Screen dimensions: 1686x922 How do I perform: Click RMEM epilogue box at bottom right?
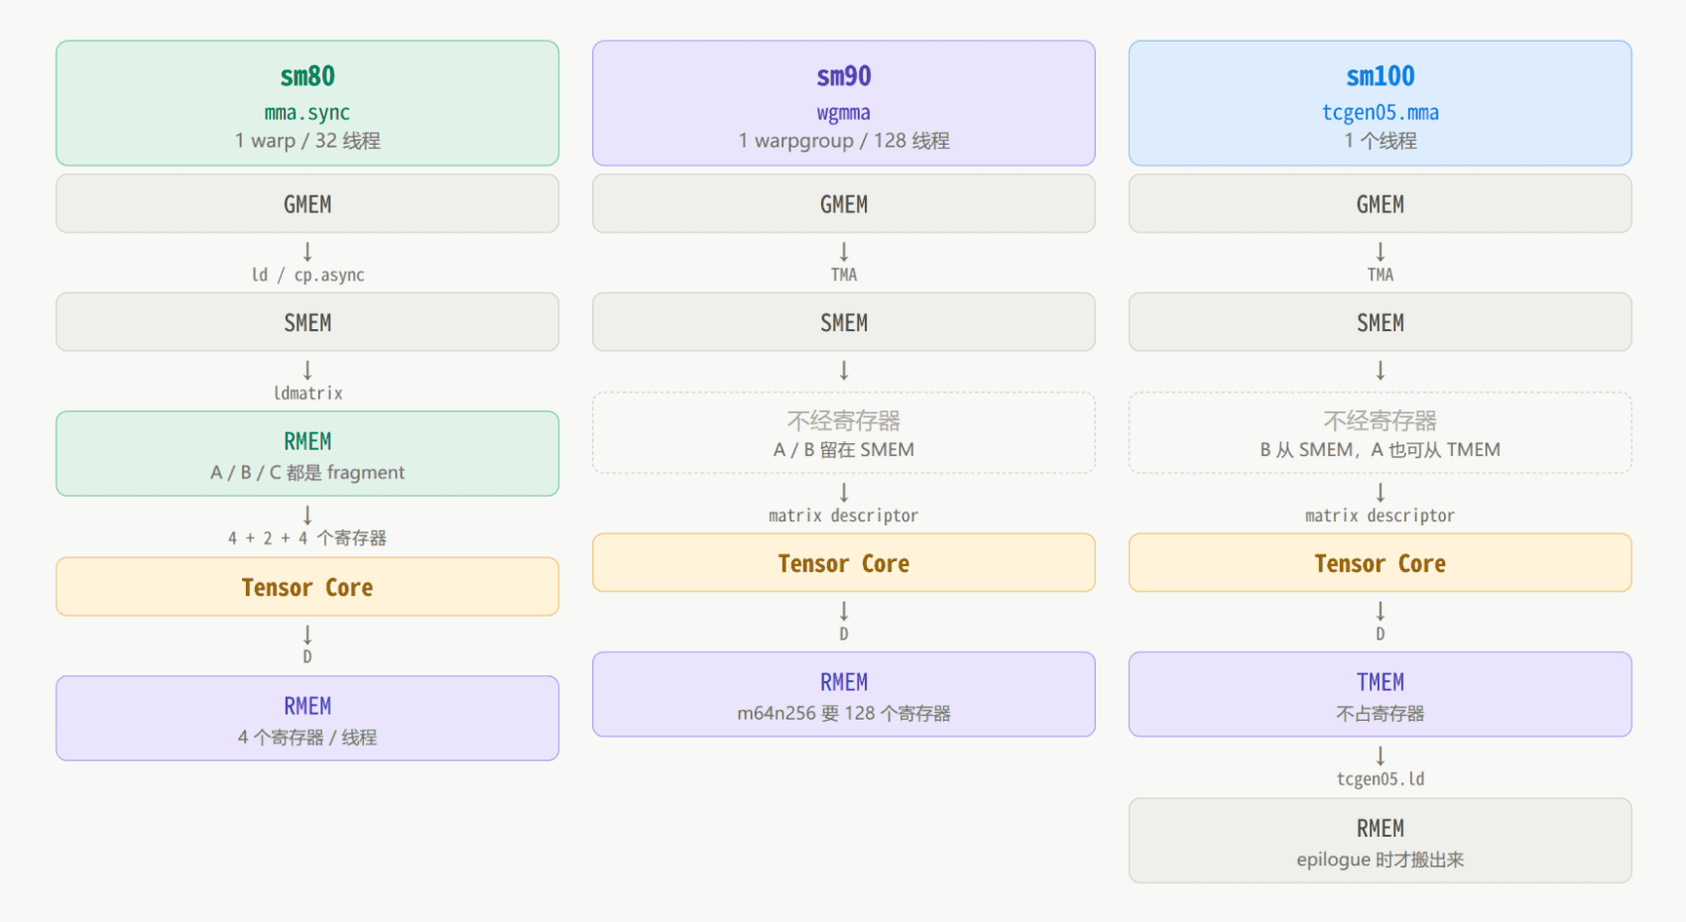[x=1381, y=841]
